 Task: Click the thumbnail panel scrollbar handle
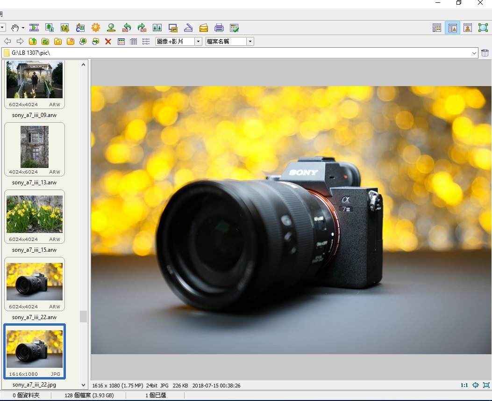click(83, 316)
